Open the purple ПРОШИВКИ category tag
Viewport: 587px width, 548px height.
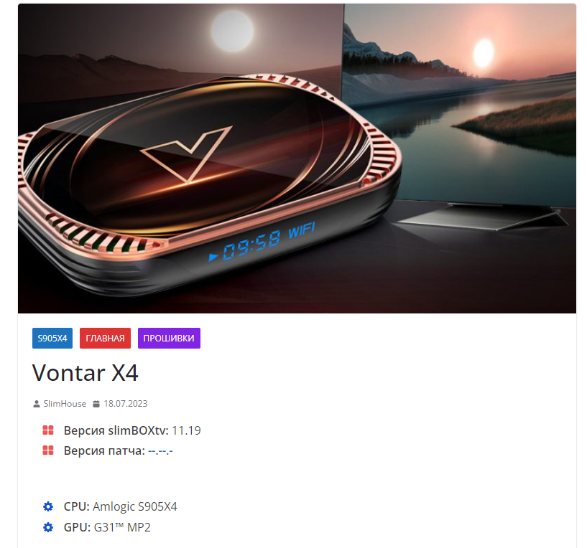click(169, 338)
